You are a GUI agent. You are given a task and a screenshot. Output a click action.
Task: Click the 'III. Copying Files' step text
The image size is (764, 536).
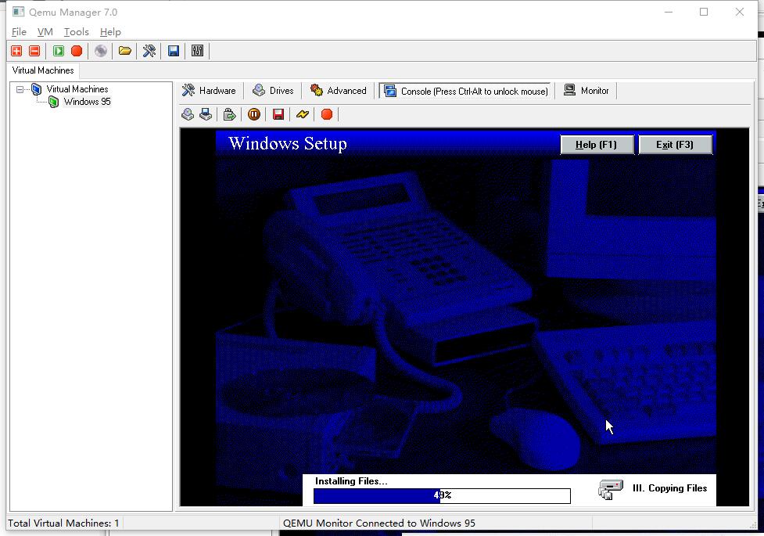(669, 488)
